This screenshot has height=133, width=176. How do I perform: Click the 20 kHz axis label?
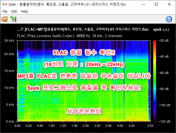[9, 54]
